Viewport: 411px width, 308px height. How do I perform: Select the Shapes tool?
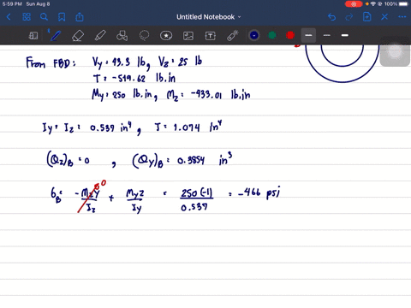122,36
